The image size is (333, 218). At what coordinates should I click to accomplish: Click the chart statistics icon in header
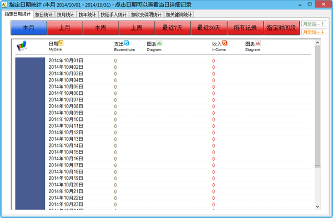point(22,45)
